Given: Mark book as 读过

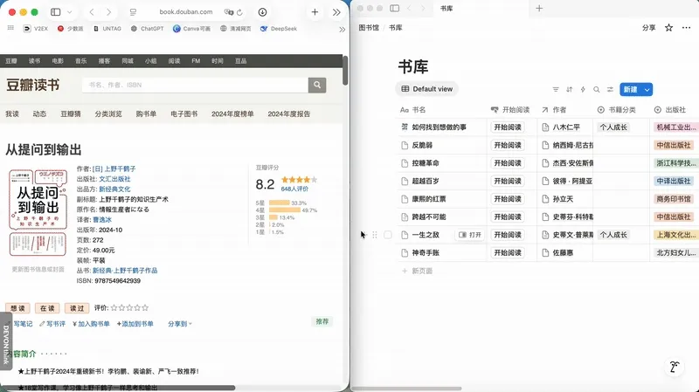Looking at the screenshot, I should click(x=77, y=308).
